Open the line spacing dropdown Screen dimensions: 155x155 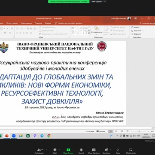[35, 29]
